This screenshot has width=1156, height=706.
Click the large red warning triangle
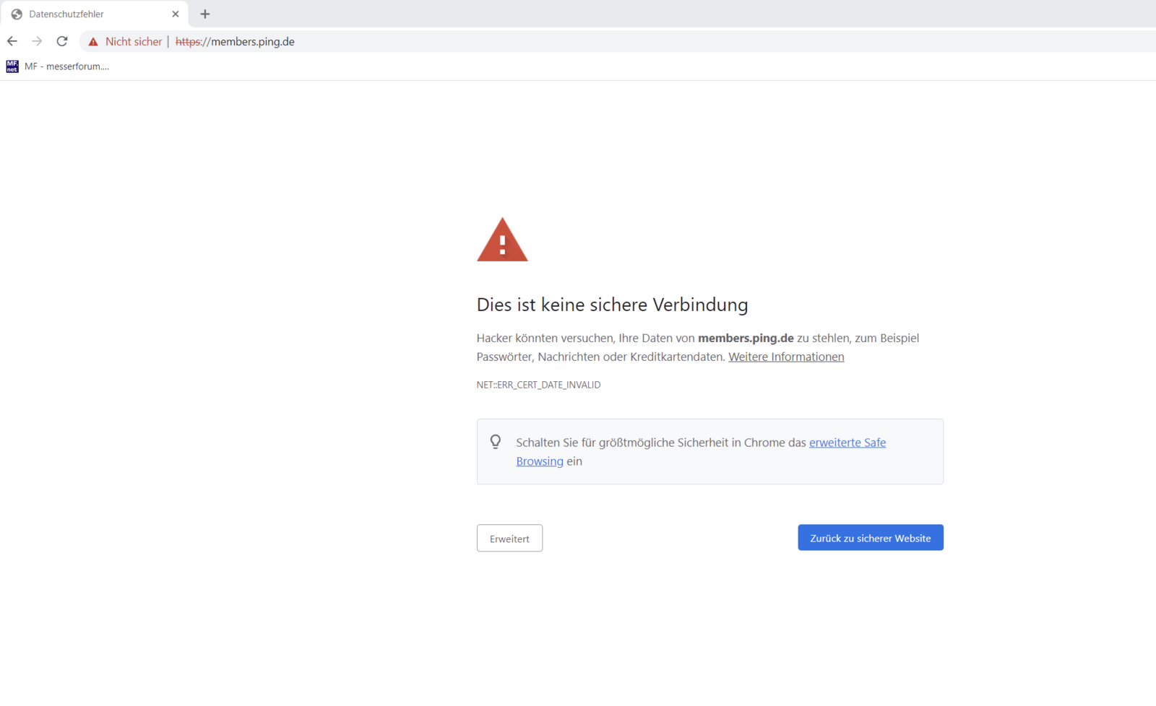coord(502,240)
